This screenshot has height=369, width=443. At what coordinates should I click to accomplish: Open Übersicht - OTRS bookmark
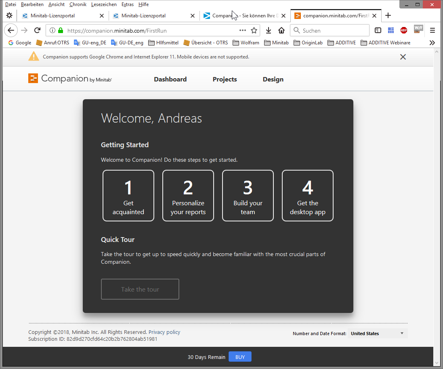coord(206,43)
